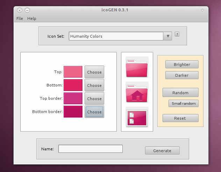Click the home folder preview icon

[137, 92]
